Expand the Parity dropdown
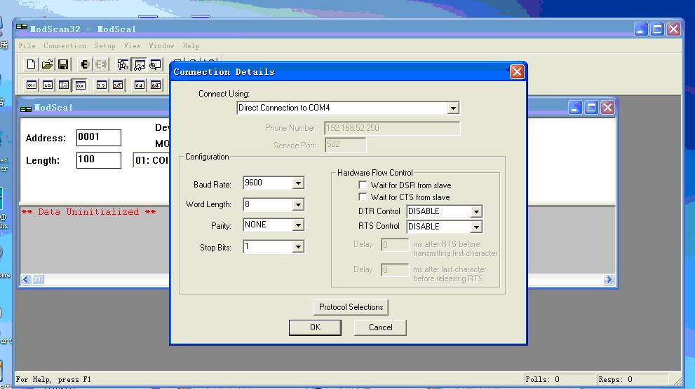 (298, 225)
